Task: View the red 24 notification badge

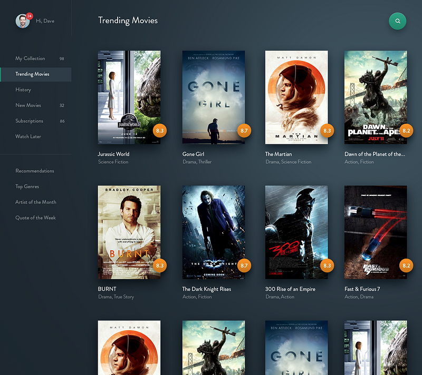Action: [x=30, y=16]
